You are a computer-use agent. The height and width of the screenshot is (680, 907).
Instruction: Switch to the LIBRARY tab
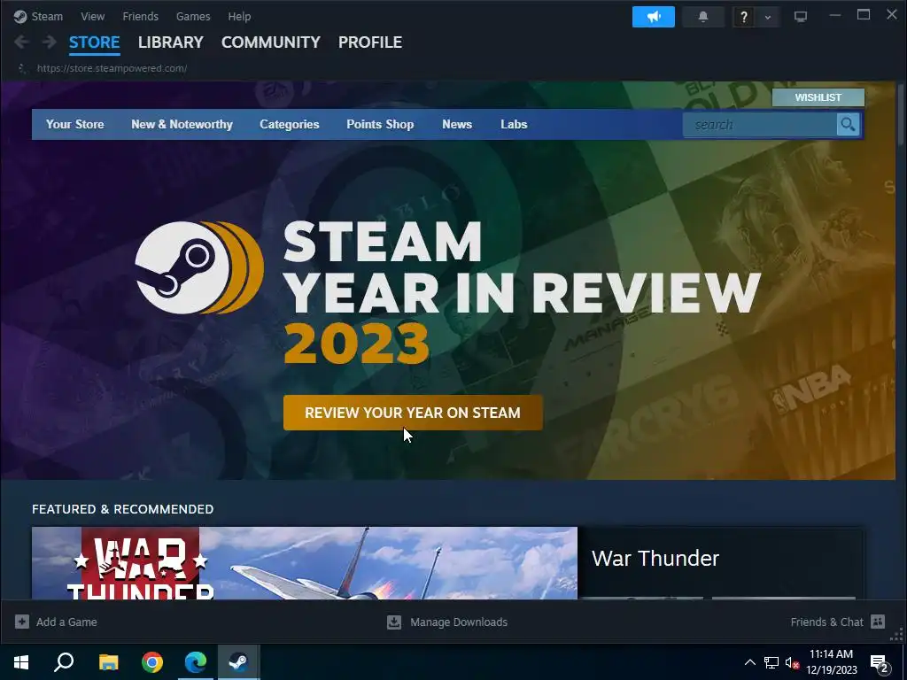tap(171, 42)
